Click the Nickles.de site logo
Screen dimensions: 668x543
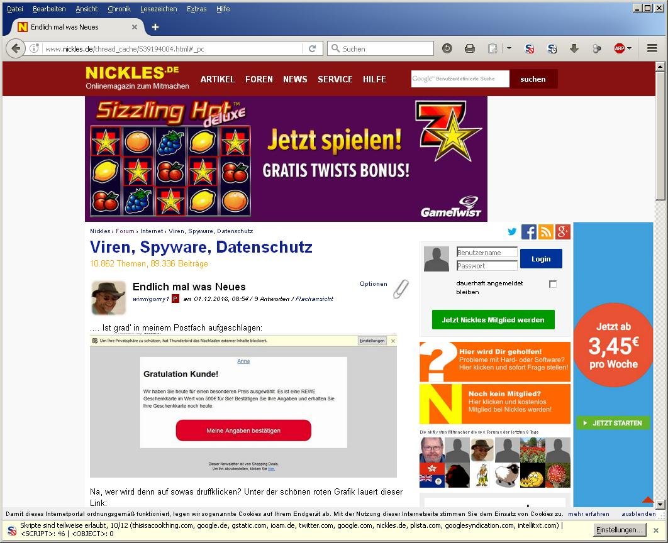pos(136,78)
